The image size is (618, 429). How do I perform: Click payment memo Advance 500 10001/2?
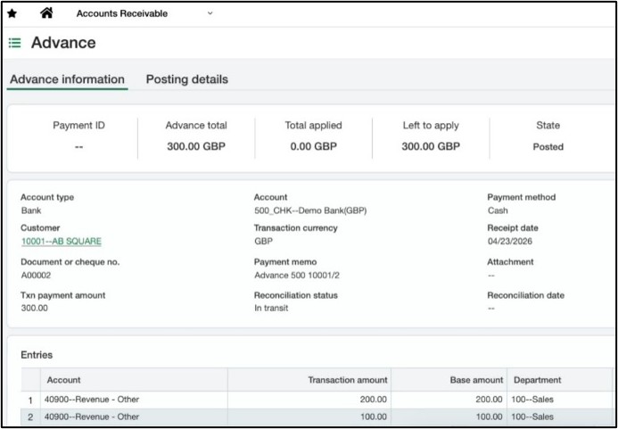pos(297,276)
